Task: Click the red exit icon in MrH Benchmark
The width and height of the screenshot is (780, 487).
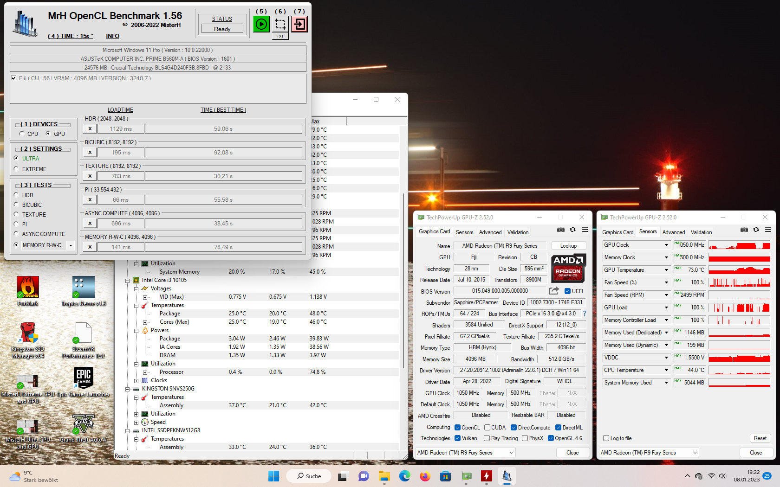Action: pos(299,24)
